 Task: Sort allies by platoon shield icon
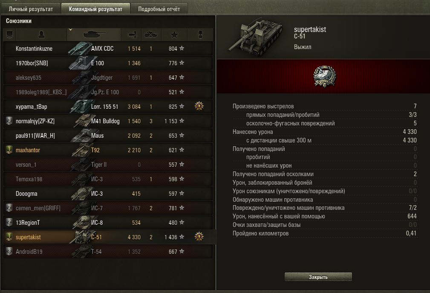(9, 34)
